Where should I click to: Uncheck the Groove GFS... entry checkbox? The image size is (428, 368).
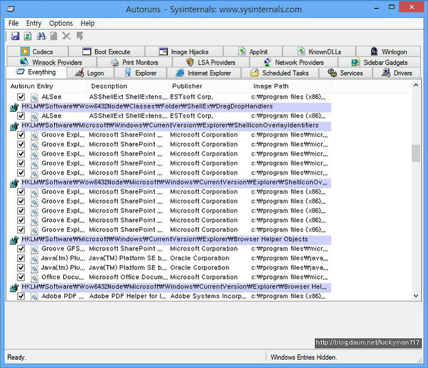[x=21, y=249]
